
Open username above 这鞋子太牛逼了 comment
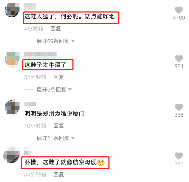(x=40, y=54)
